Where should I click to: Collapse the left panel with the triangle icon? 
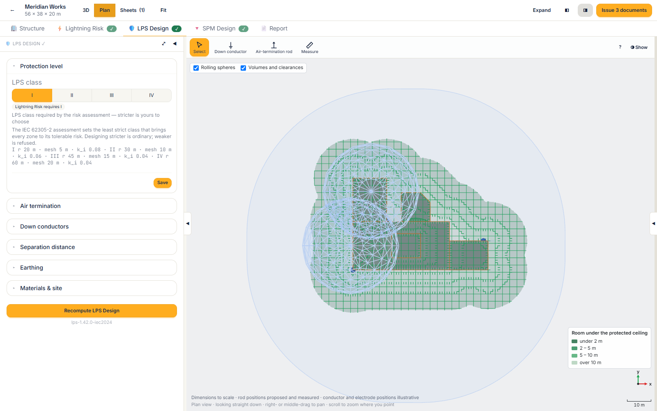coord(175,44)
